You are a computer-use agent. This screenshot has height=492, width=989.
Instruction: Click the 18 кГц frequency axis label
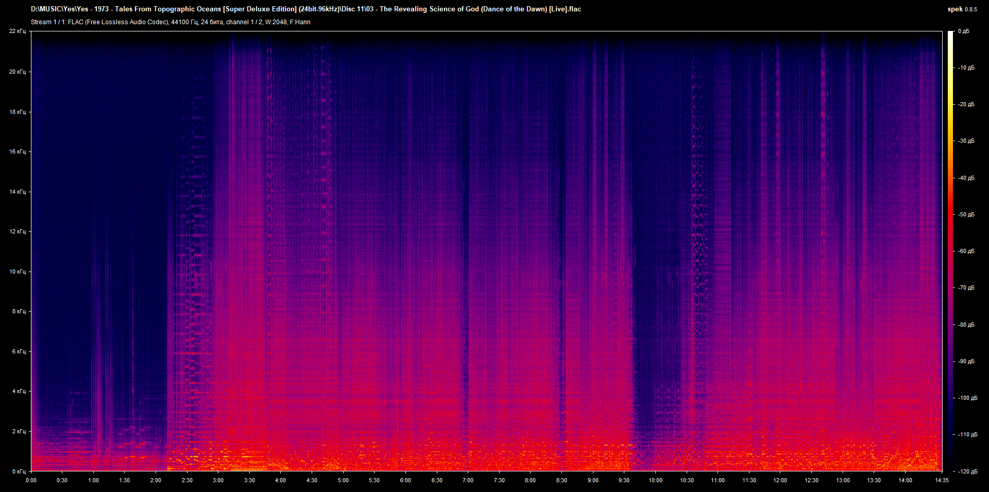click(x=18, y=112)
